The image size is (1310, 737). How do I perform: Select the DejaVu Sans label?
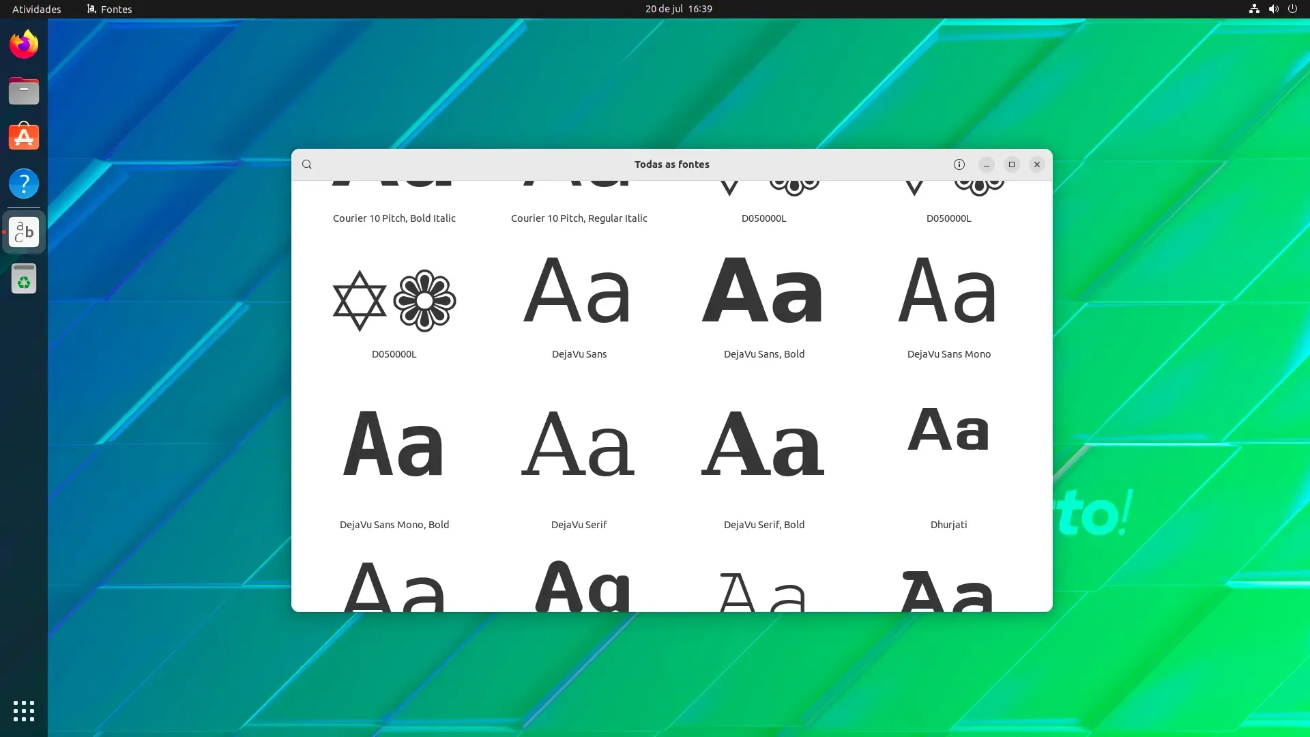[579, 354]
